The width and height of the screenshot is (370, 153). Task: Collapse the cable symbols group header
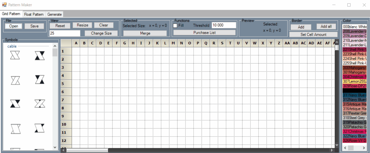pos(12,46)
